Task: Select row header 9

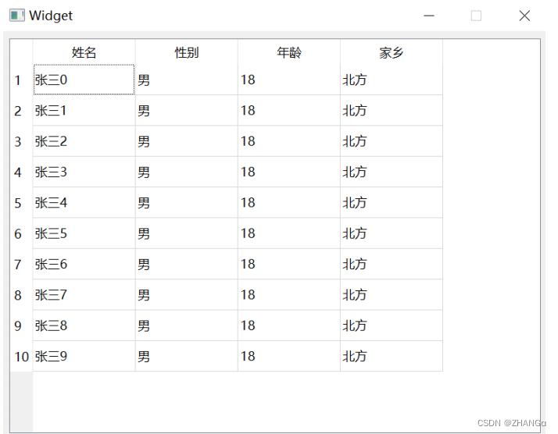Action: click(21, 325)
